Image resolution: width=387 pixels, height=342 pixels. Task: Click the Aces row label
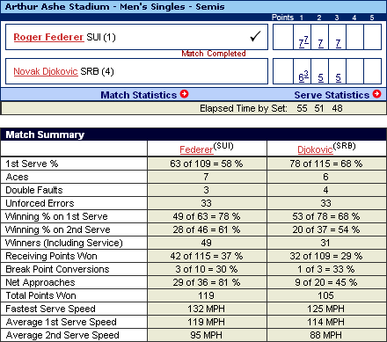[17, 177]
